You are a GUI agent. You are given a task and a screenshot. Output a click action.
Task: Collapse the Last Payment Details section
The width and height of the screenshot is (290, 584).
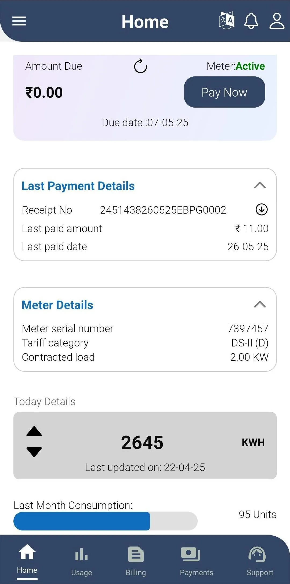(260, 185)
